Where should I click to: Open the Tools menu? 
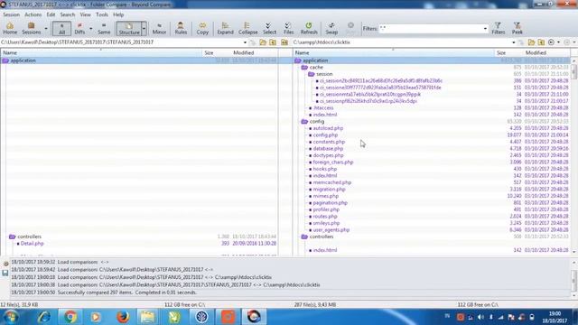pos(102,14)
